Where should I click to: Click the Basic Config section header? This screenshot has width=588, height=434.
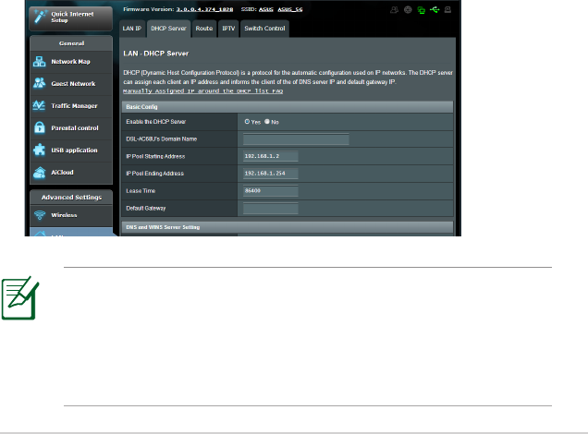288,107
